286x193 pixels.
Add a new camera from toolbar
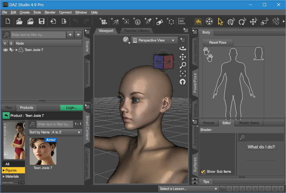tap(103, 21)
